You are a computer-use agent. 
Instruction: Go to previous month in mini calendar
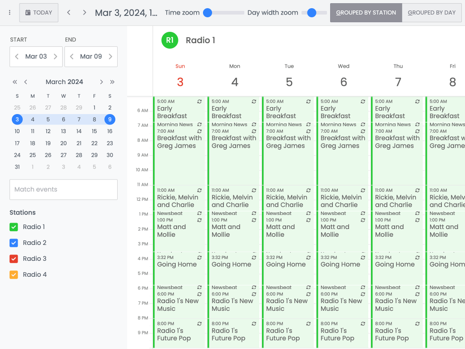tap(26, 82)
